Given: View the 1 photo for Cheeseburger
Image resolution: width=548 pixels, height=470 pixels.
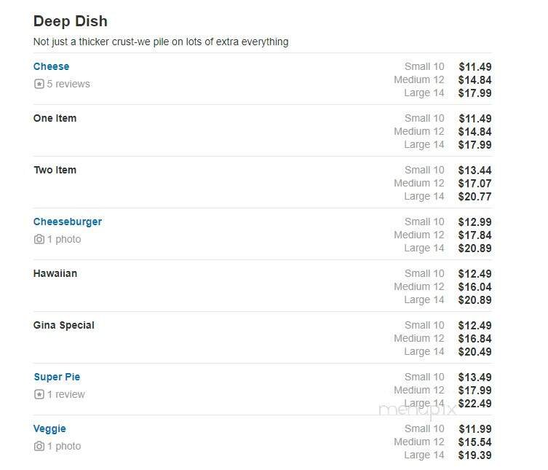Looking at the screenshot, I should tap(64, 239).
